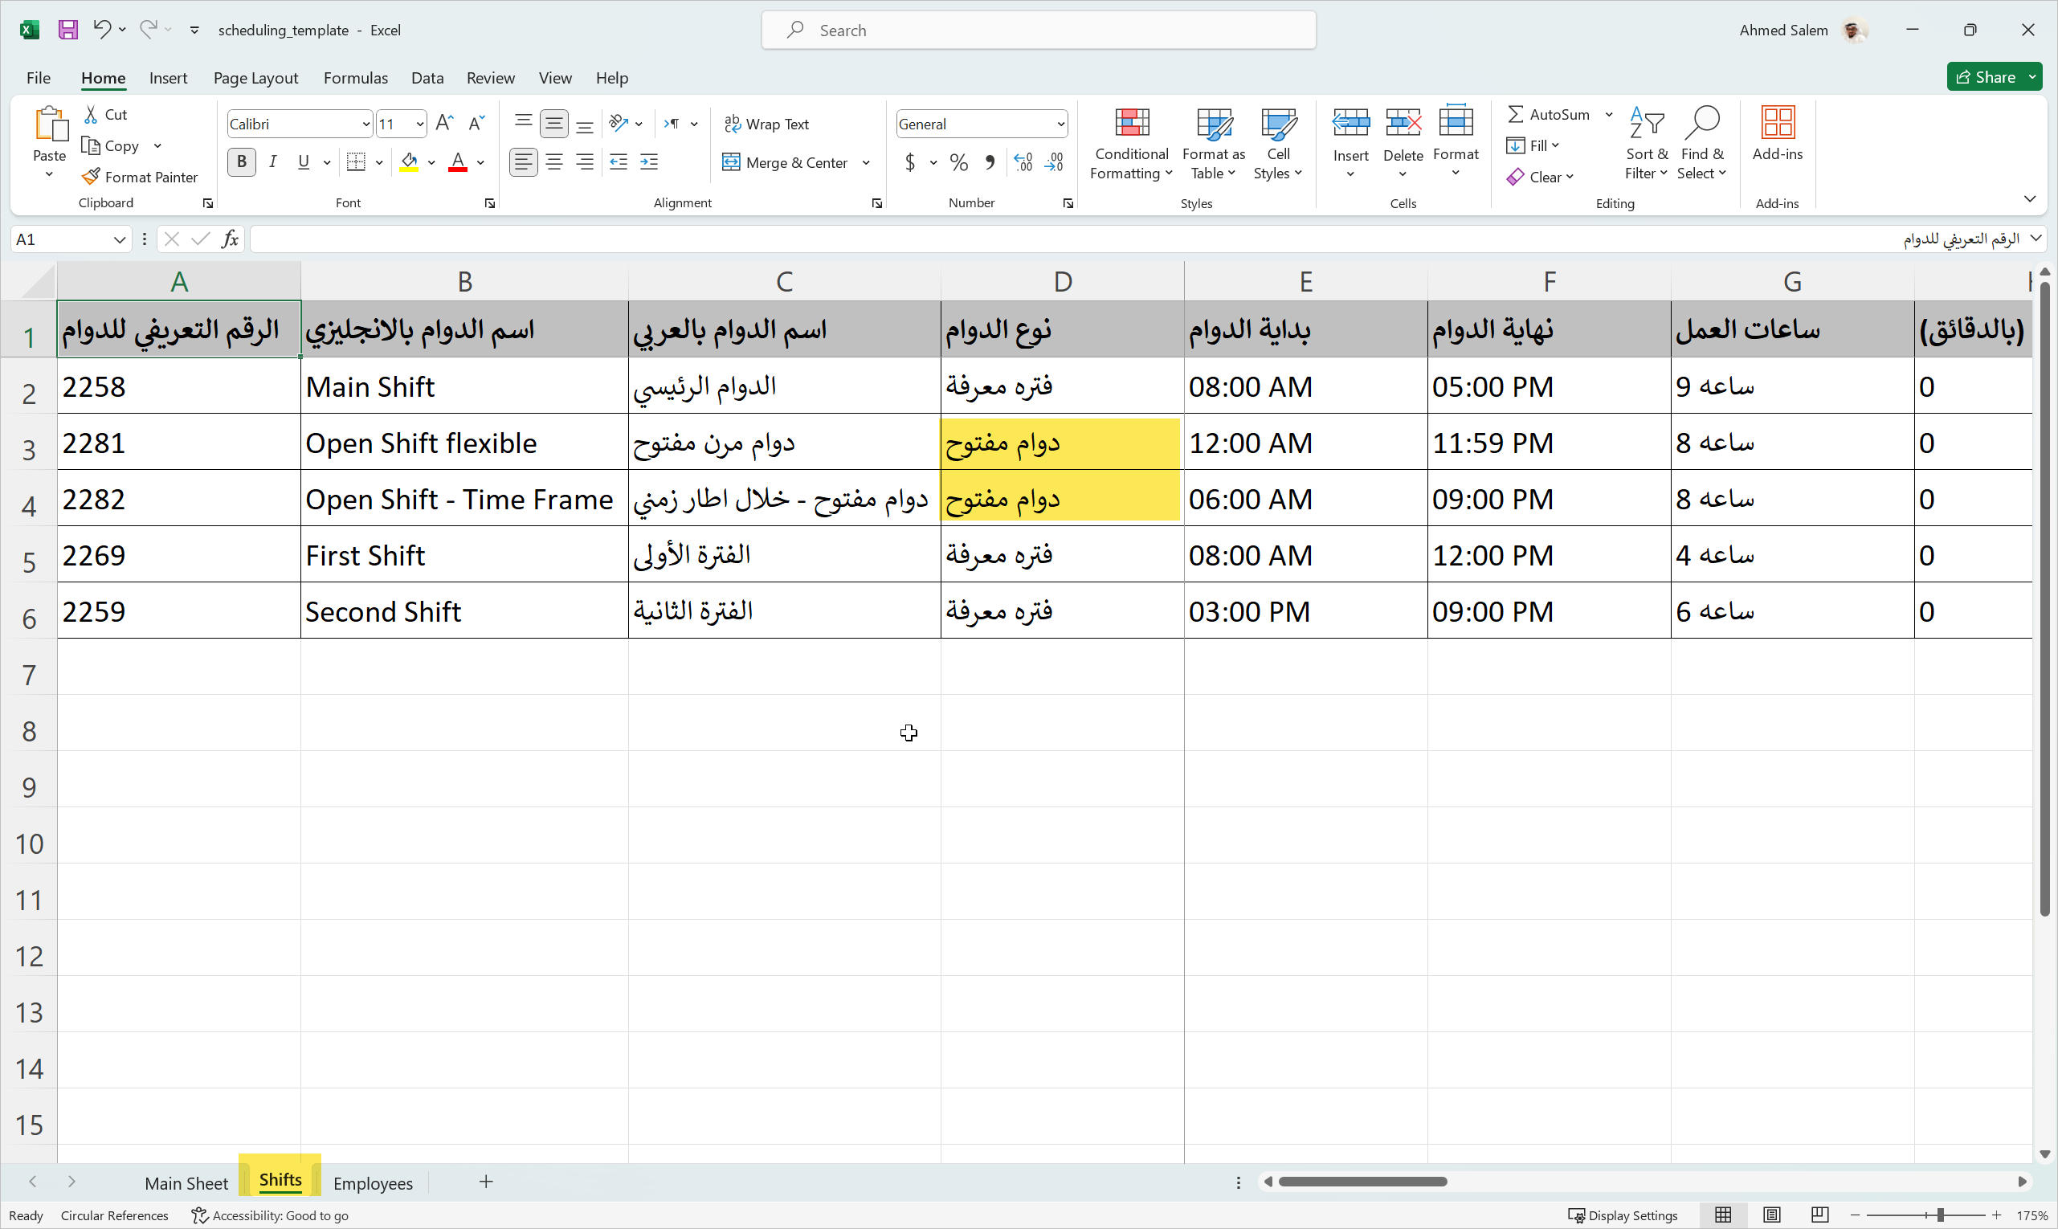Click the Increase Decimal icon
This screenshot has height=1229, width=2058.
pos(1023,162)
